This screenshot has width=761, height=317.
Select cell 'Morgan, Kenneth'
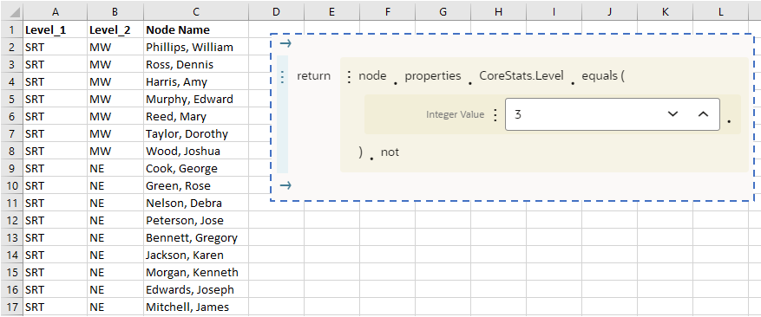coord(196,273)
